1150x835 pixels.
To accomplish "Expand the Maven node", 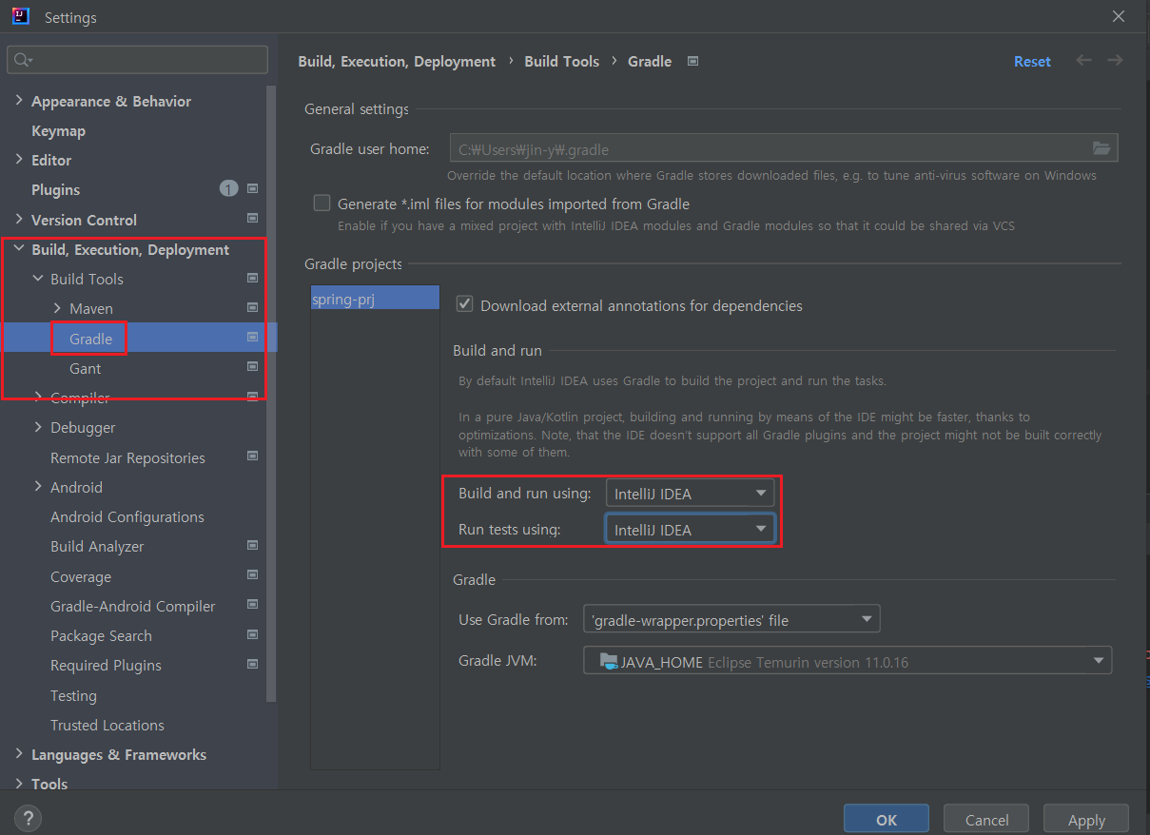I will pyautogui.click(x=57, y=308).
